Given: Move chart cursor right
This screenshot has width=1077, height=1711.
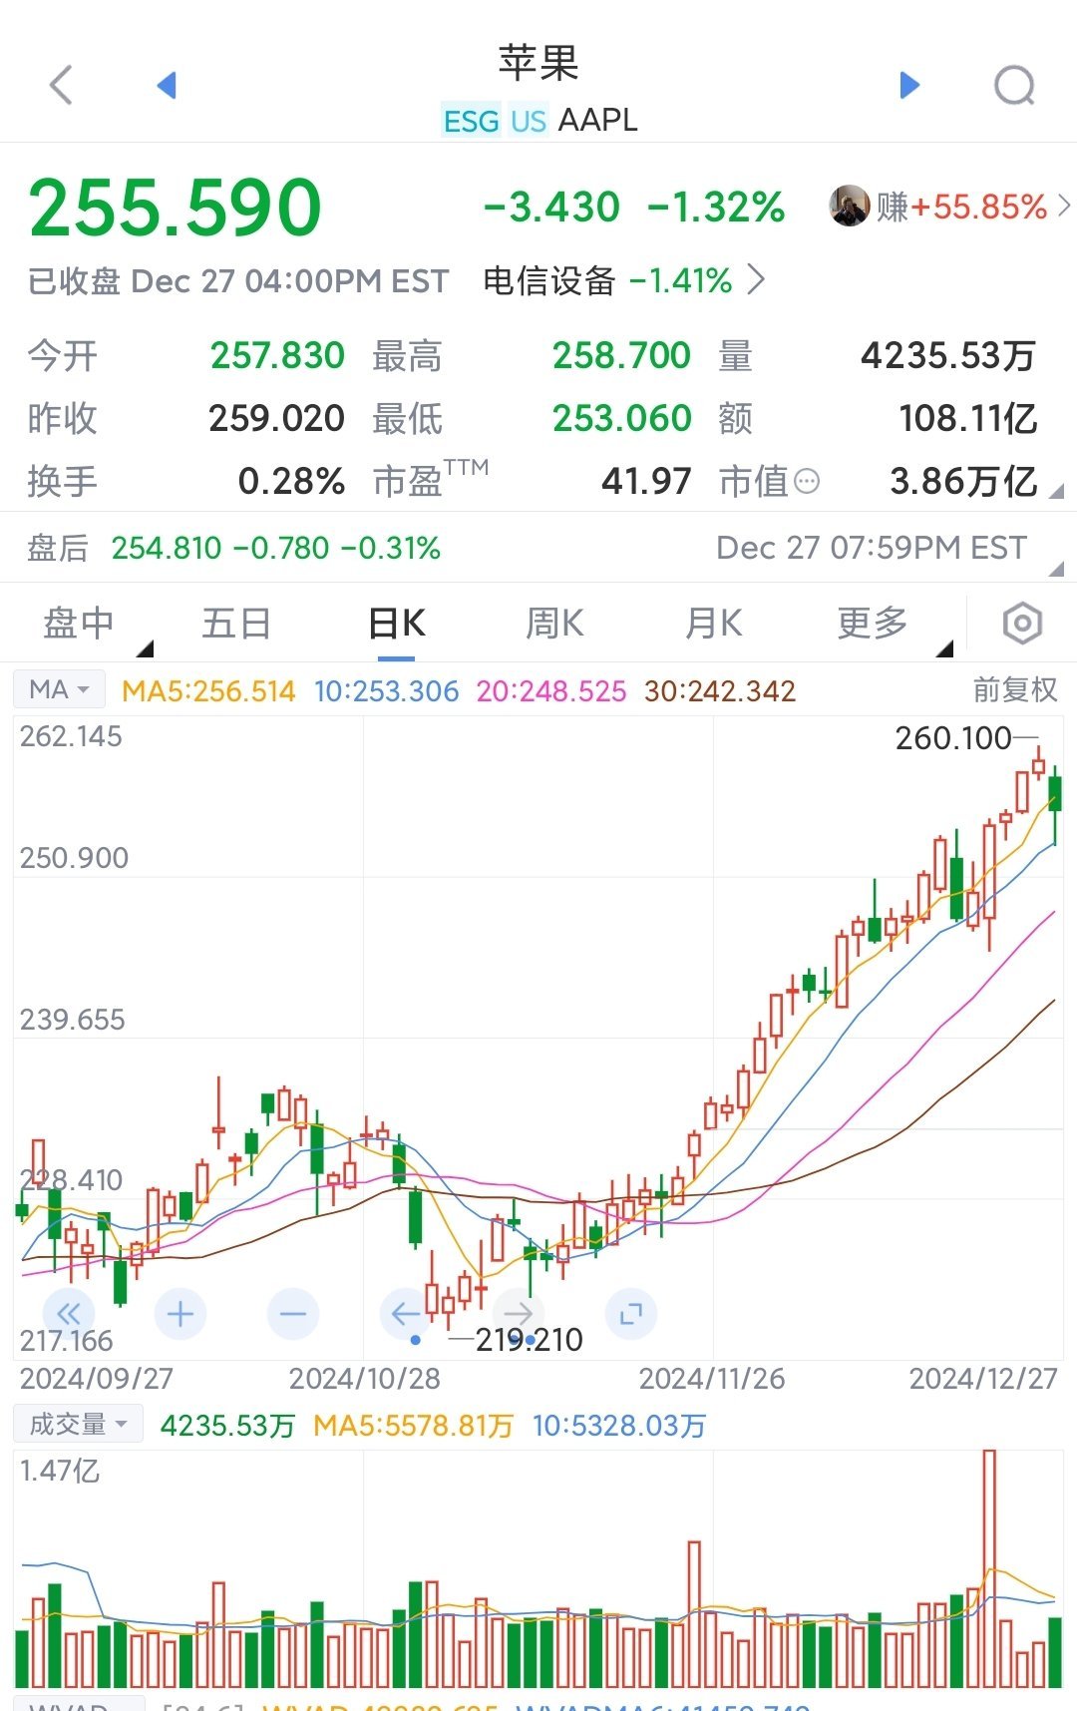Looking at the screenshot, I should 519,1314.
